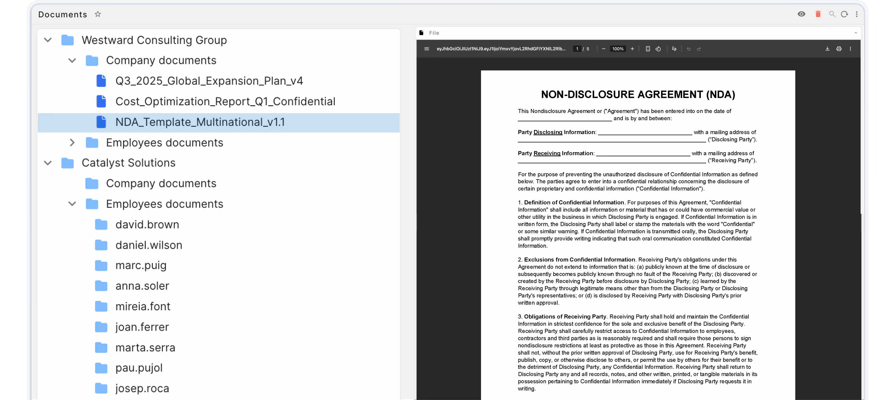
Task: Download the NDA PDF file
Action: click(828, 49)
